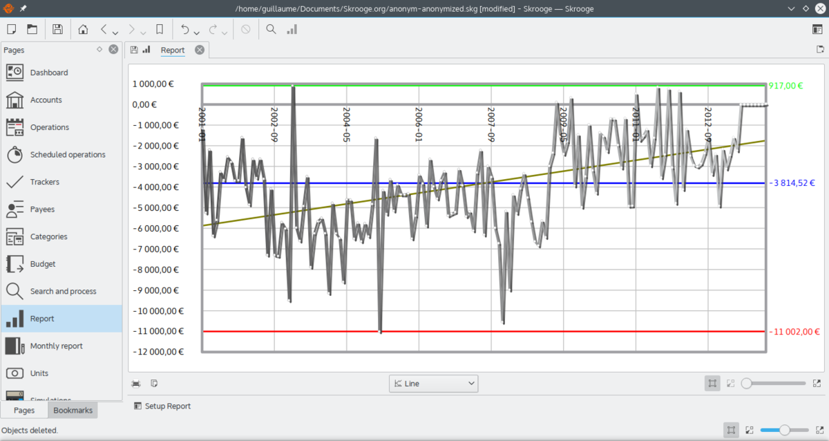829x441 pixels.
Task: Close the Report tab
Action: pos(200,50)
